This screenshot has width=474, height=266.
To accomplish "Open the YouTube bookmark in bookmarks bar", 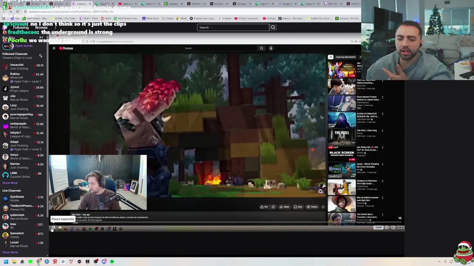I will pos(269,18).
